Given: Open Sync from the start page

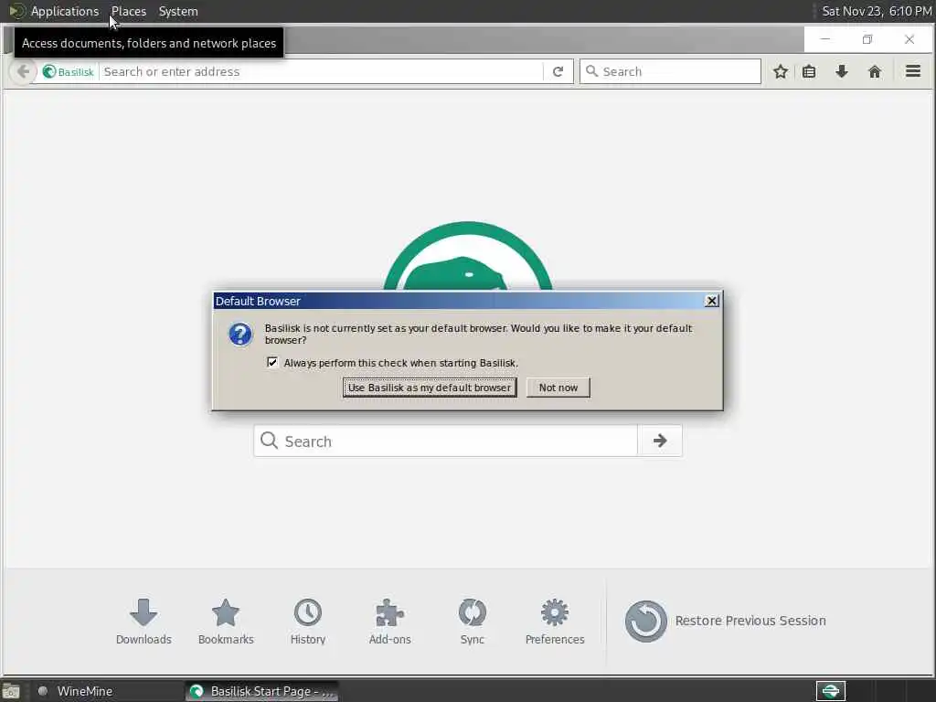Looking at the screenshot, I should pos(473,622).
